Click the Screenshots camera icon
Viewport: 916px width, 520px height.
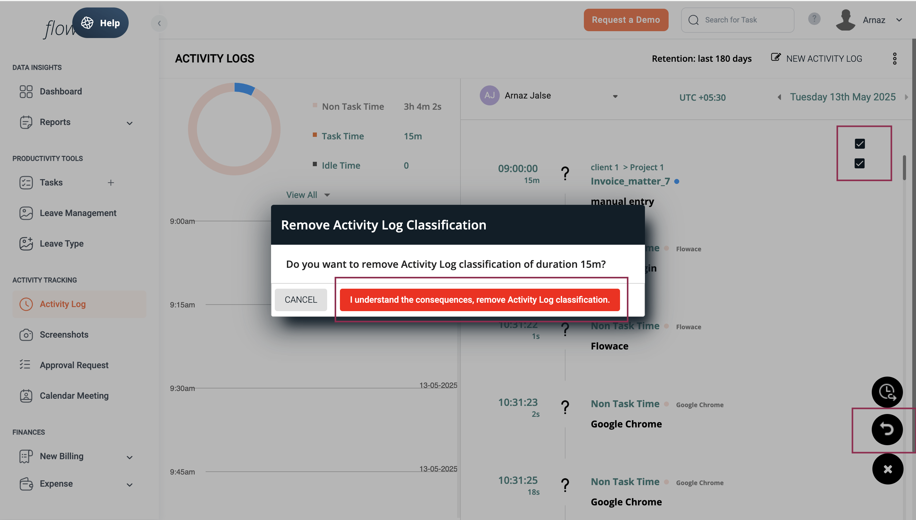click(26, 335)
